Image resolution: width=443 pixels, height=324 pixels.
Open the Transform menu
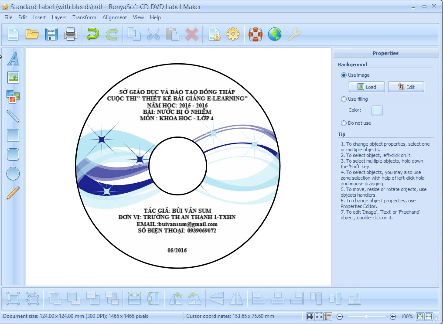(x=84, y=17)
